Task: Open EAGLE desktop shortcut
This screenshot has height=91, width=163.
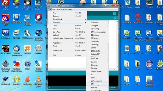Action: pos(28,80)
